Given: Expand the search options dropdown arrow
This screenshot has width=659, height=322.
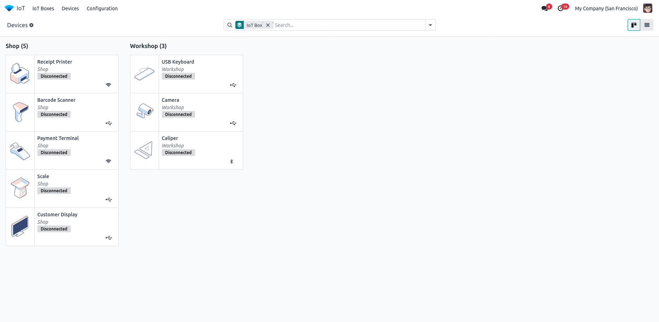Looking at the screenshot, I should point(430,25).
